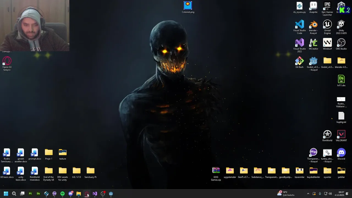Switch to Godot in the taskbar
Viewport: 352px width, 198px height.
click(111, 194)
